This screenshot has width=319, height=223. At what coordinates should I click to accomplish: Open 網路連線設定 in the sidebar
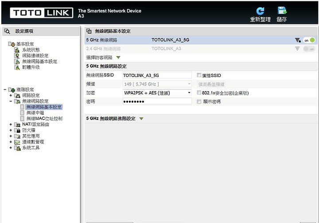(35, 56)
